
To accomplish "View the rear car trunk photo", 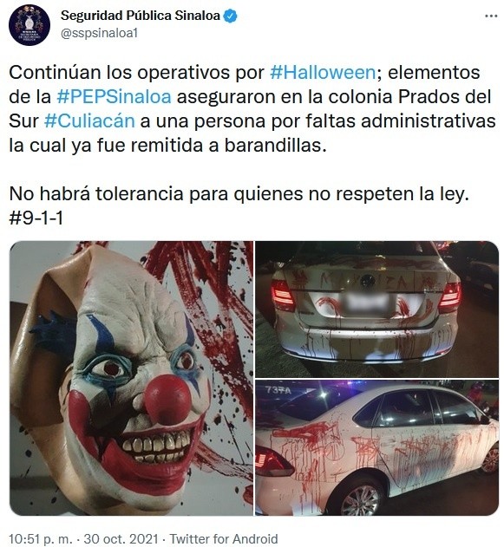I will pos(377,309).
